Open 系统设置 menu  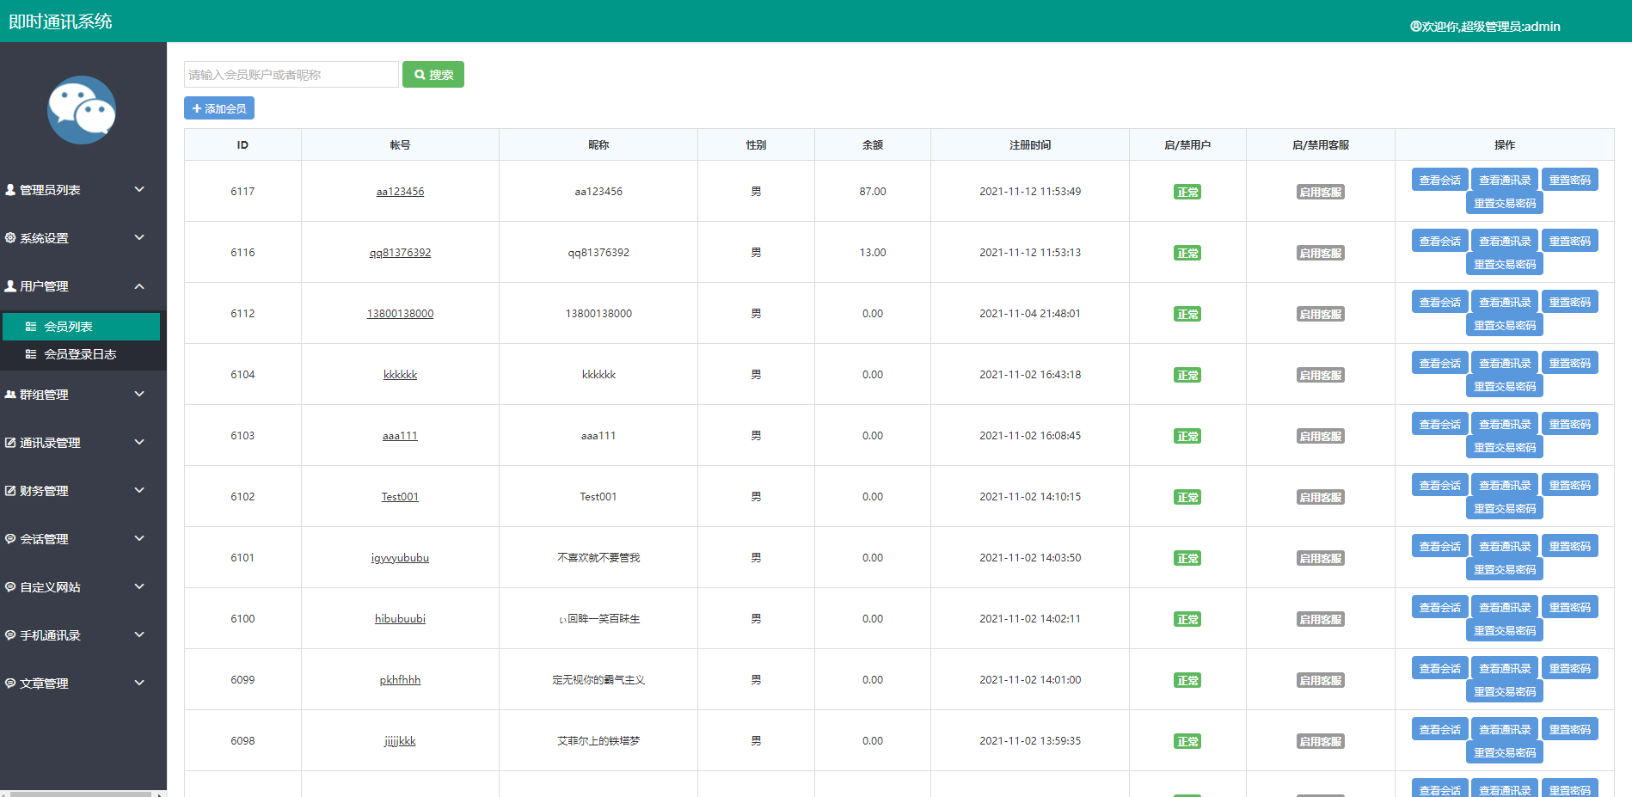pos(83,238)
